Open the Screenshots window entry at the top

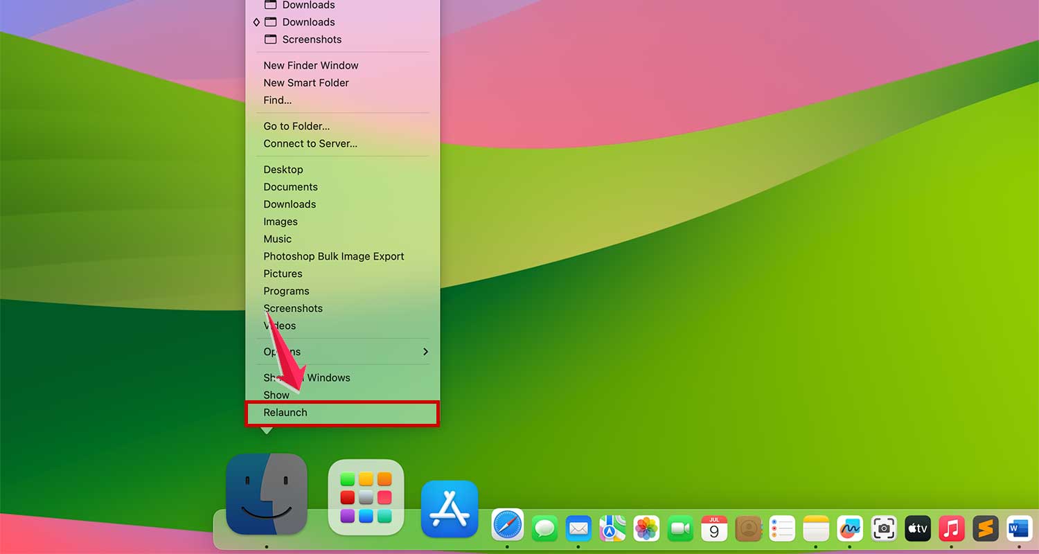point(310,39)
